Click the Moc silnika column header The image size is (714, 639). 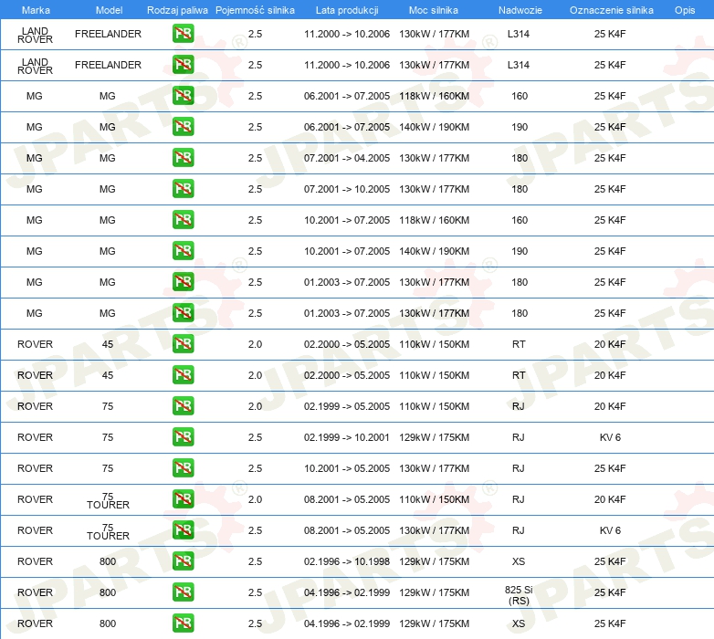coord(434,10)
